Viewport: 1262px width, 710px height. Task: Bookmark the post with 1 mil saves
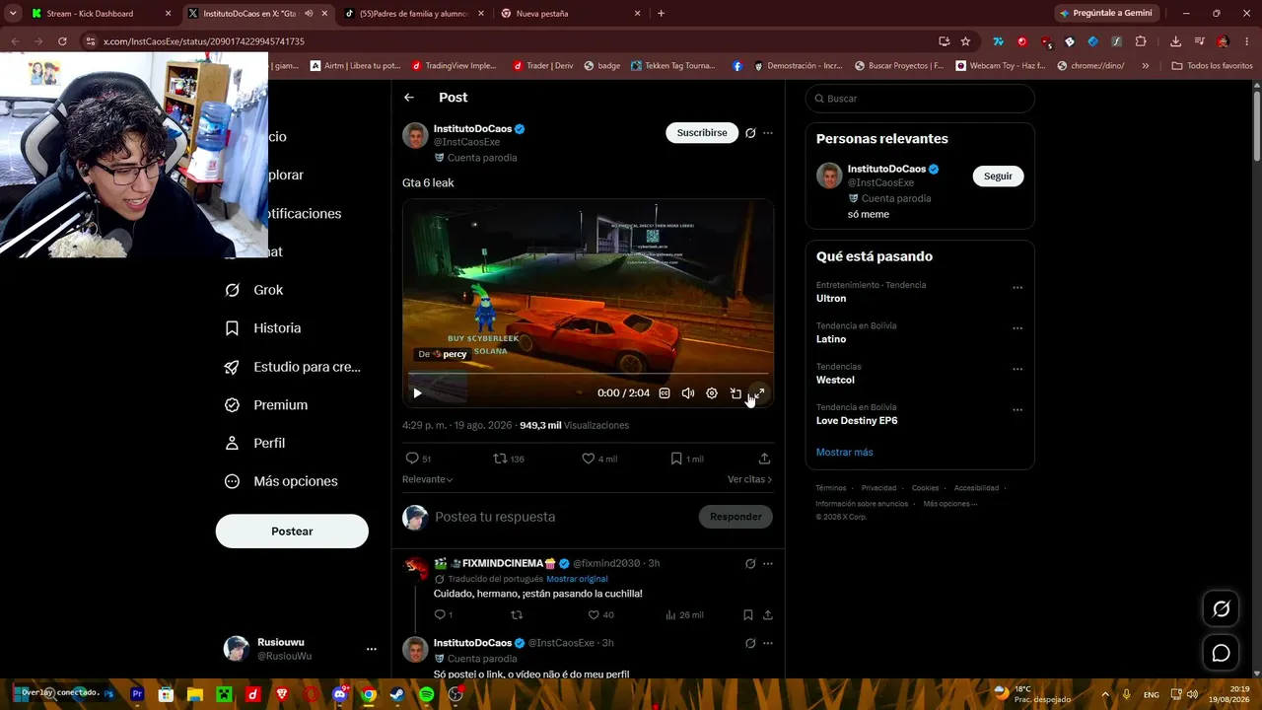point(676,459)
